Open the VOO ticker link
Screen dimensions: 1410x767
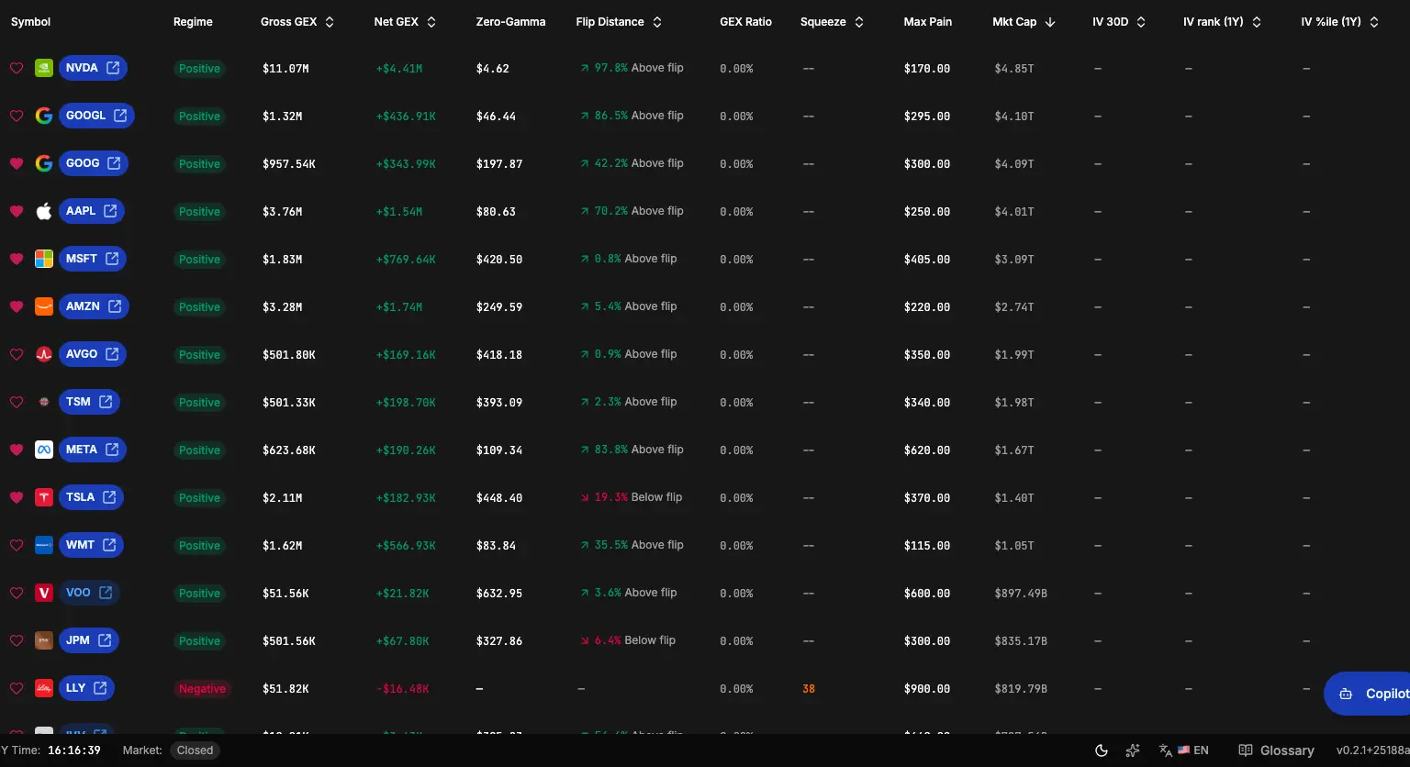click(89, 593)
